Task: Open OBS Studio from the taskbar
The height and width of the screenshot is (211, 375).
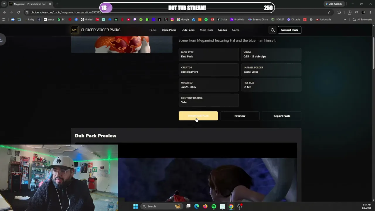Action: click(240, 206)
